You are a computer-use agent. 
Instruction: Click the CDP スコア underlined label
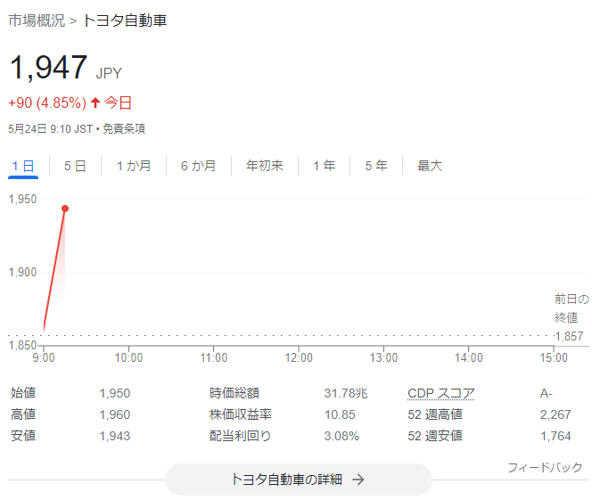(441, 393)
